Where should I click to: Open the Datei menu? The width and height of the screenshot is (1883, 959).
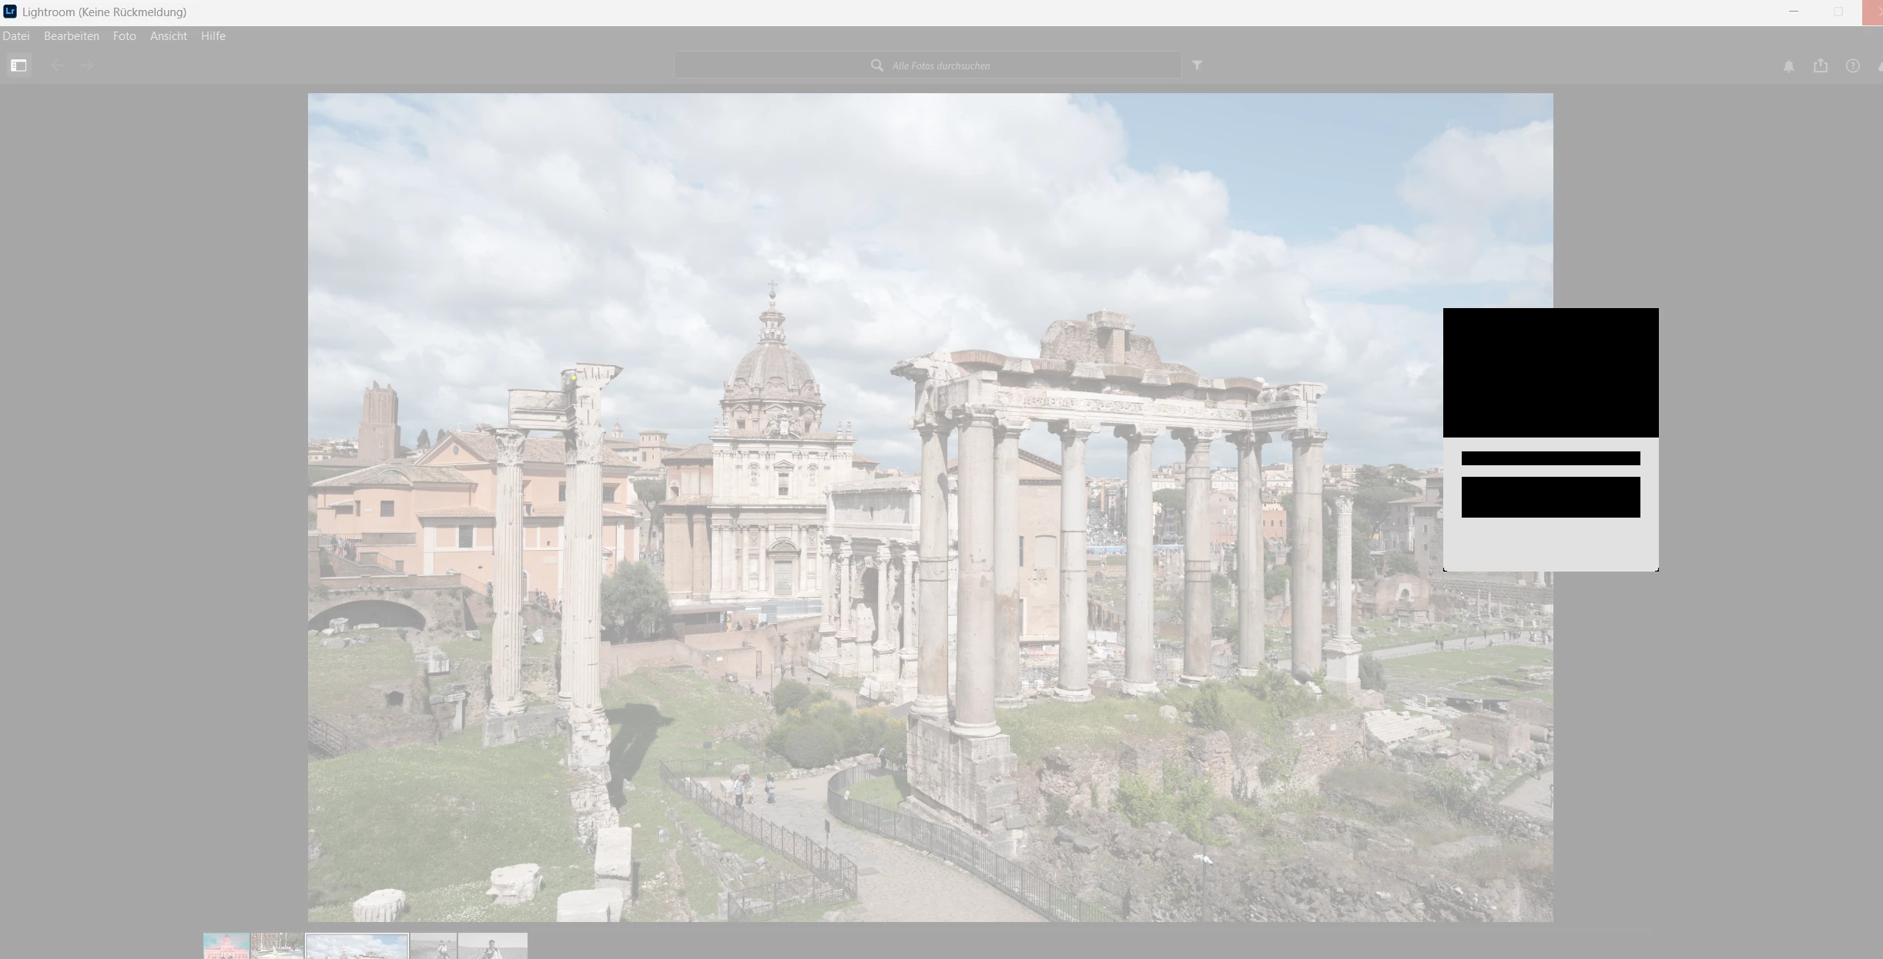pos(16,36)
